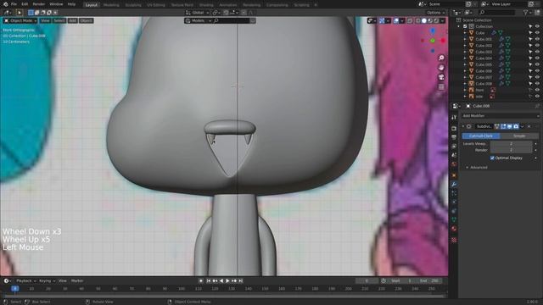Screen dimensions: 543x305
Task: Open the Render properties tab
Action: (x=454, y=128)
